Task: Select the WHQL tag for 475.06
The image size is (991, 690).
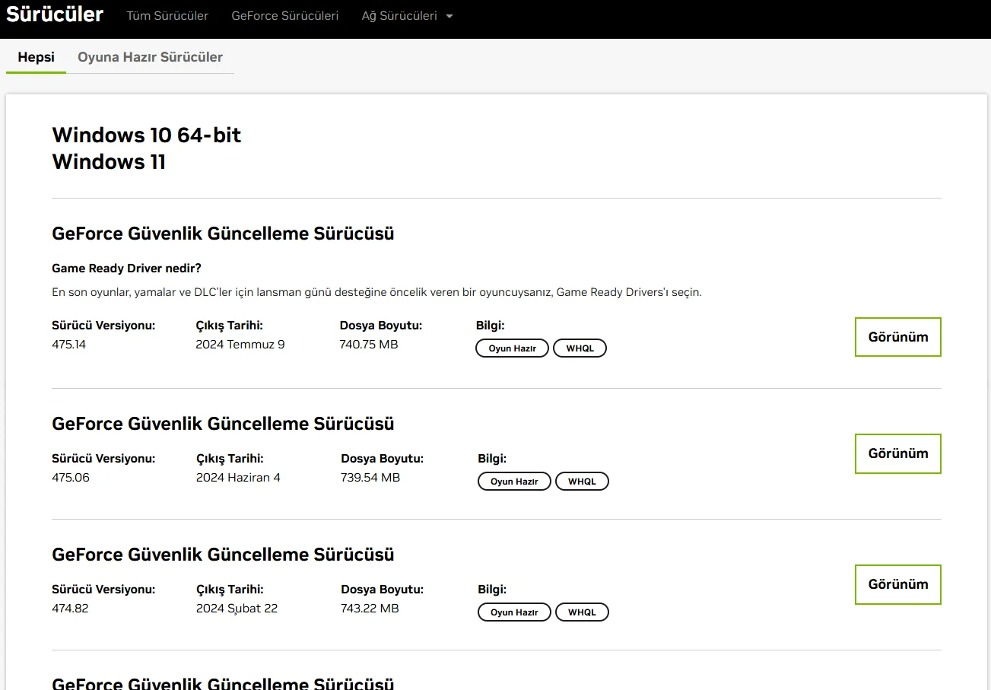Action: (x=582, y=482)
